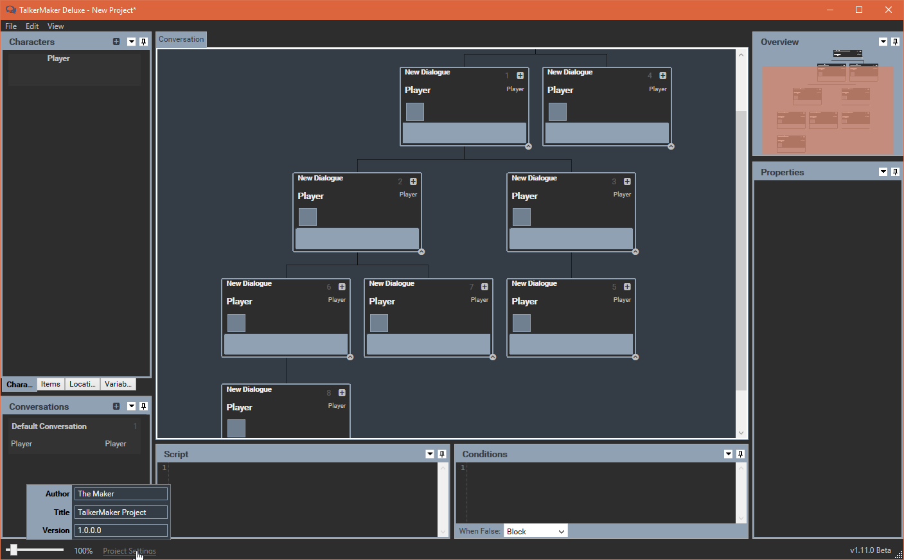Image resolution: width=904 pixels, height=560 pixels.
Task: Collapse dialogue node 7 via corner arrow
Action: (x=493, y=357)
